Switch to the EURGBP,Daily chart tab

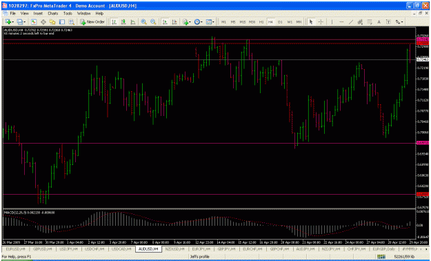click(x=383, y=249)
